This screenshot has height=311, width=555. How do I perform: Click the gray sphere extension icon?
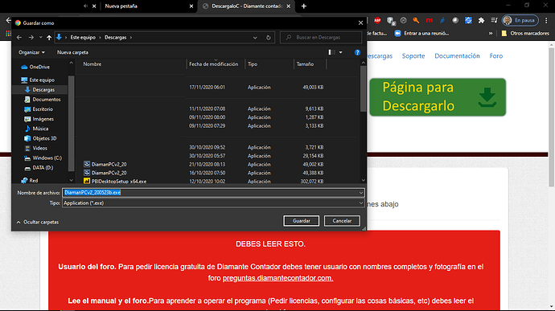455,20
